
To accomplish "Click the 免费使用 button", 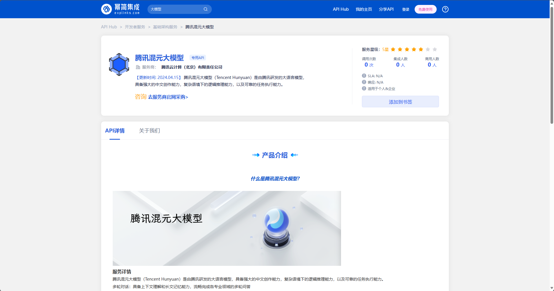I will (x=425, y=9).
